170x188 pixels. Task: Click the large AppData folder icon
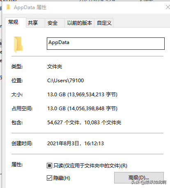tap(18, 44)
